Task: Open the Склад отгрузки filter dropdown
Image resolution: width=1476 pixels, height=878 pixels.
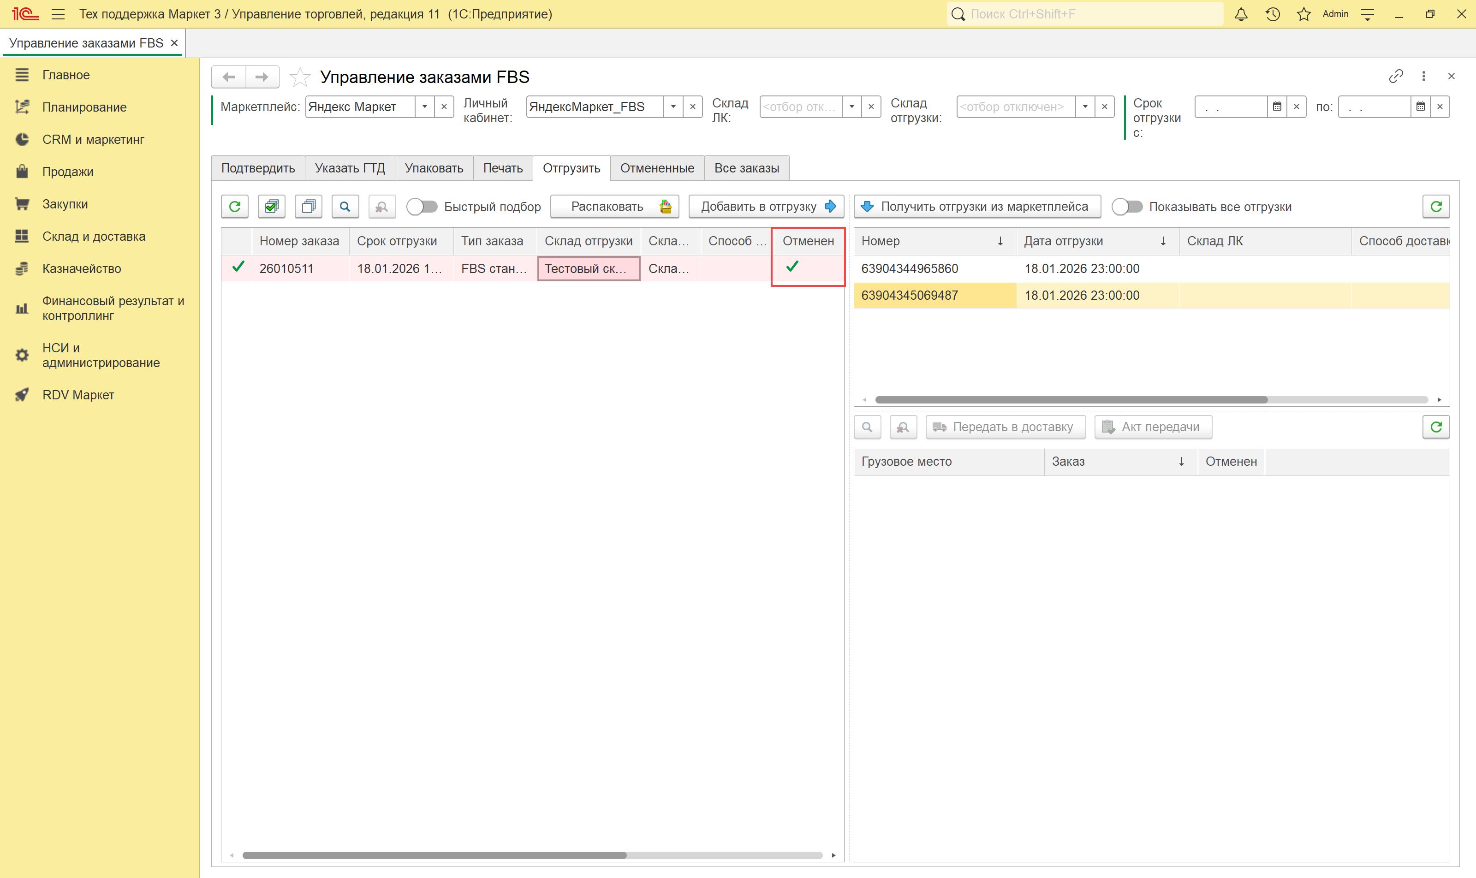Action: click(1085, 107)
